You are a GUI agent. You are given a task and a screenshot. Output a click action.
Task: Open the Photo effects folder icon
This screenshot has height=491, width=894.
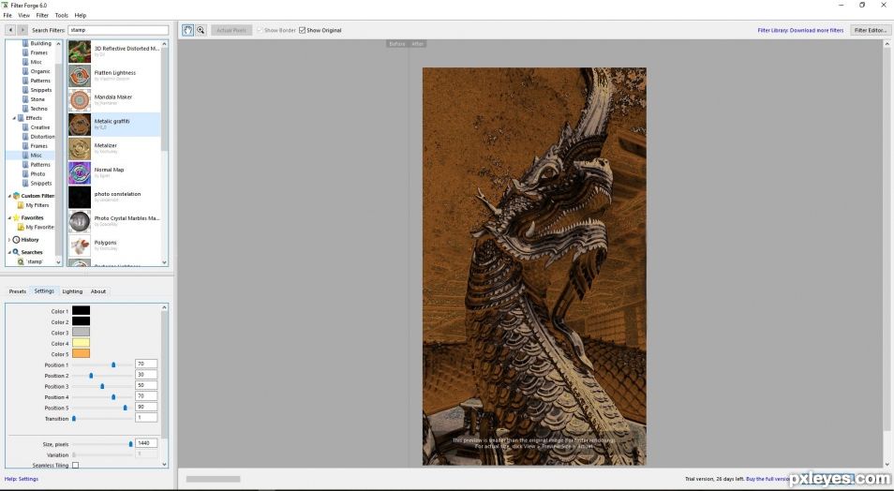point(25,174)
